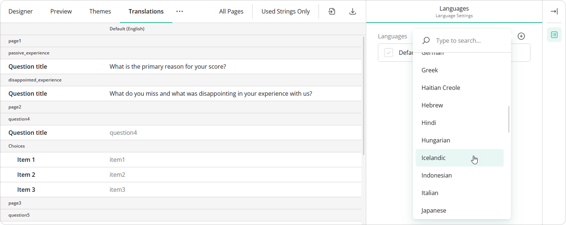Open the All Pages filter dropdown
566x225 pixels.
(x=231, y=11)
